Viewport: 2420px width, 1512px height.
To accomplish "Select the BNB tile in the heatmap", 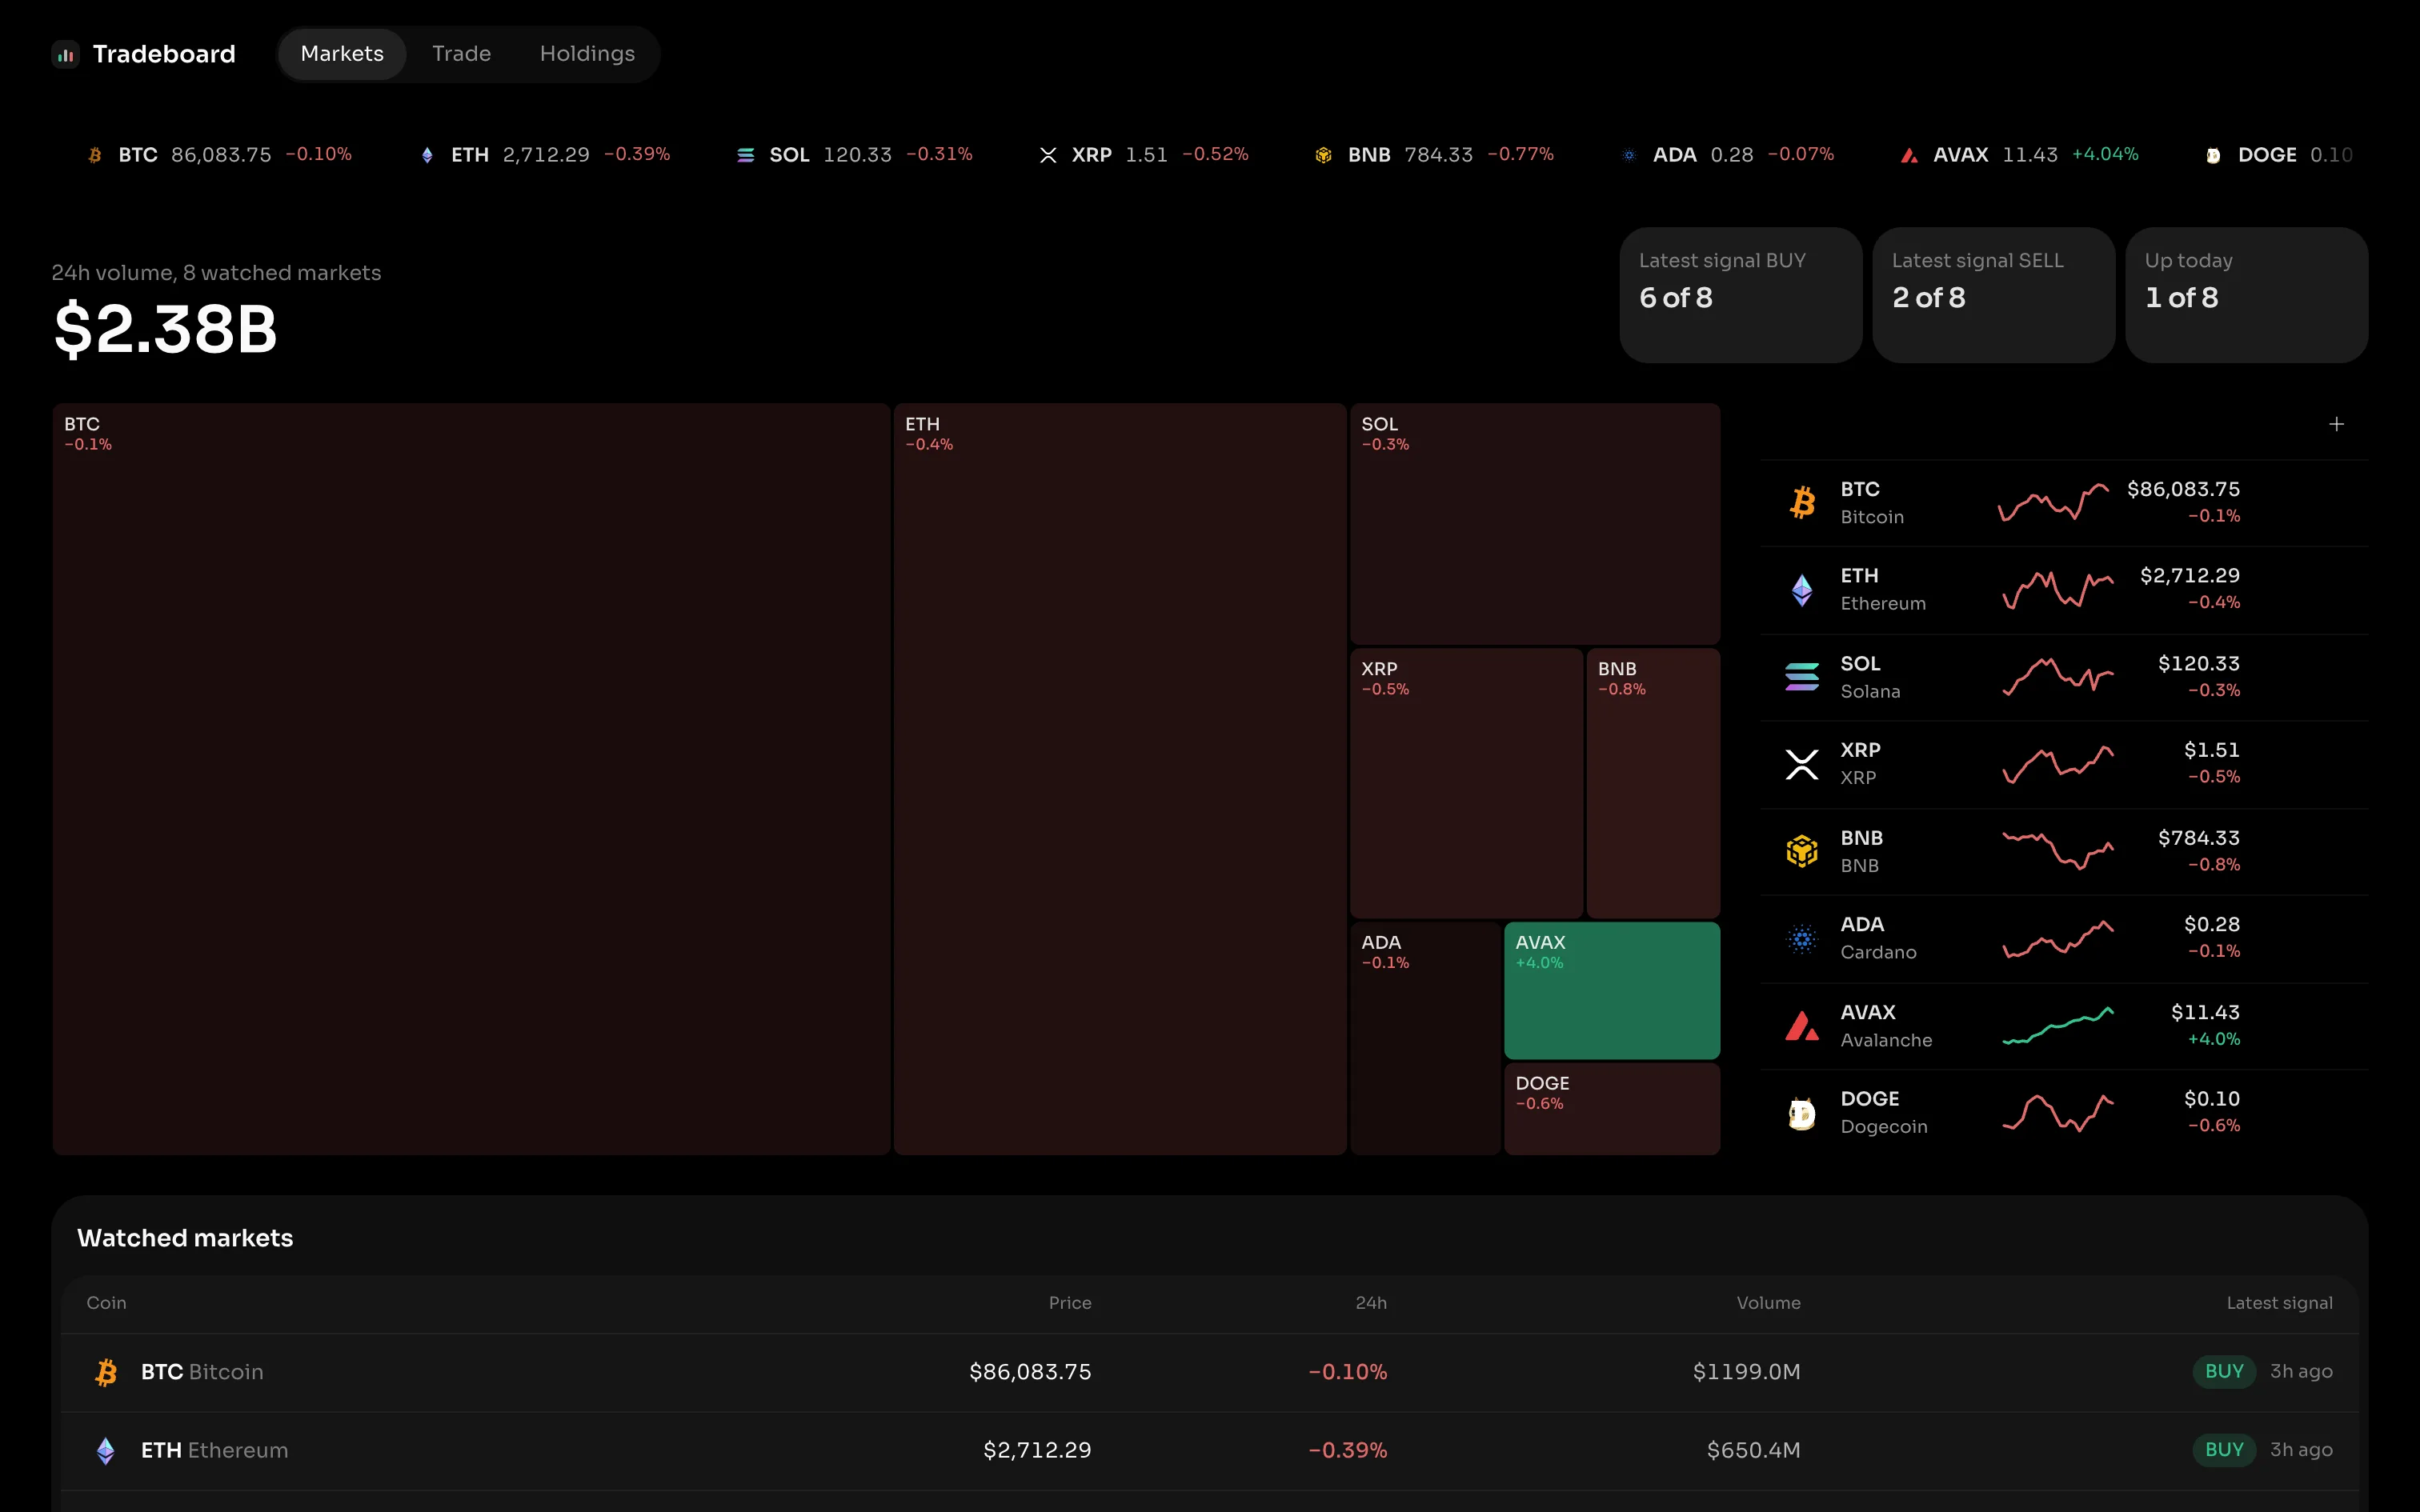I will [x=1653, y=783].
